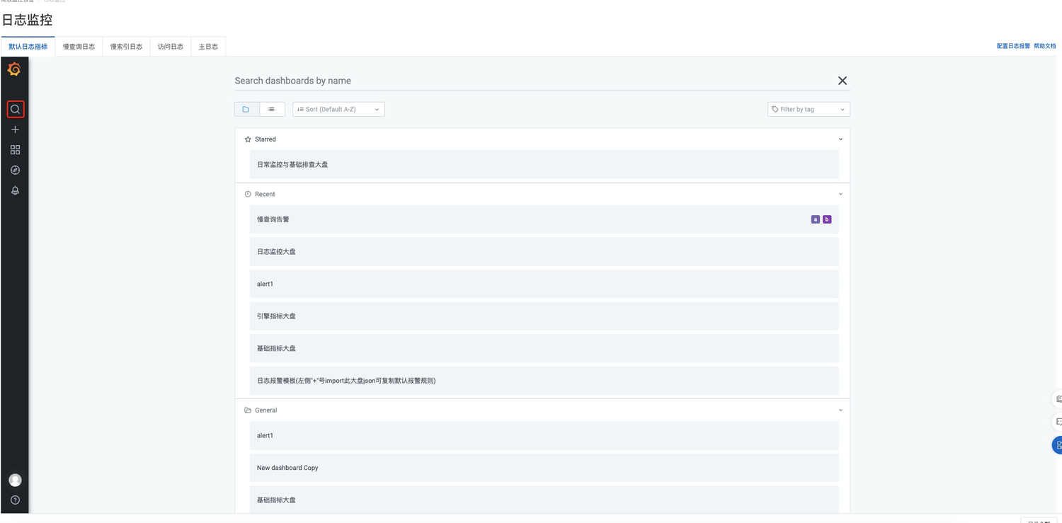Click the General section header

(542, 410)
